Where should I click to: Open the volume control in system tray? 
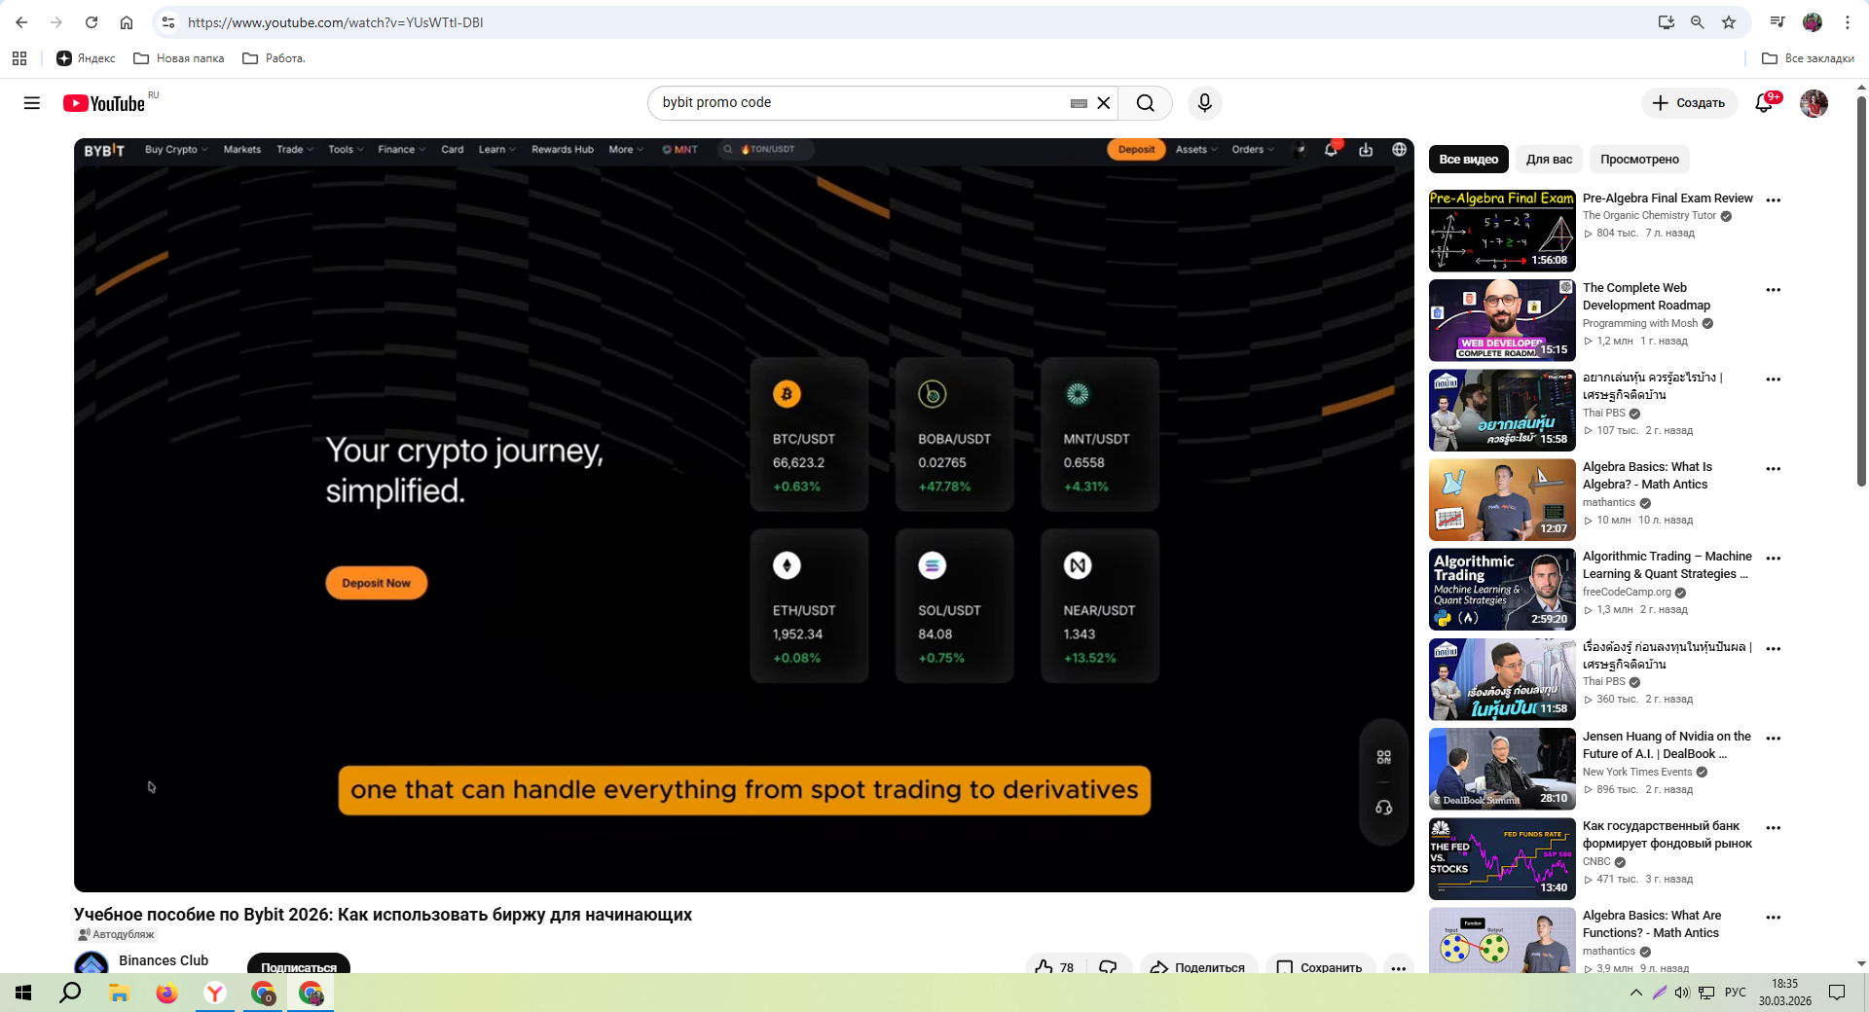tap(1682, 993)
